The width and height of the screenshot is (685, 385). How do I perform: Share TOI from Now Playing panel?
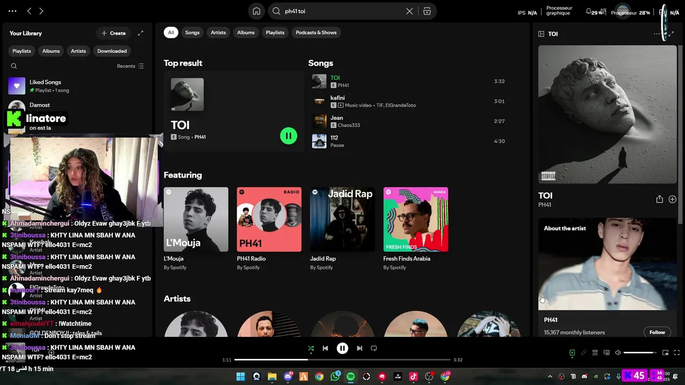click(x=659, y=199)
